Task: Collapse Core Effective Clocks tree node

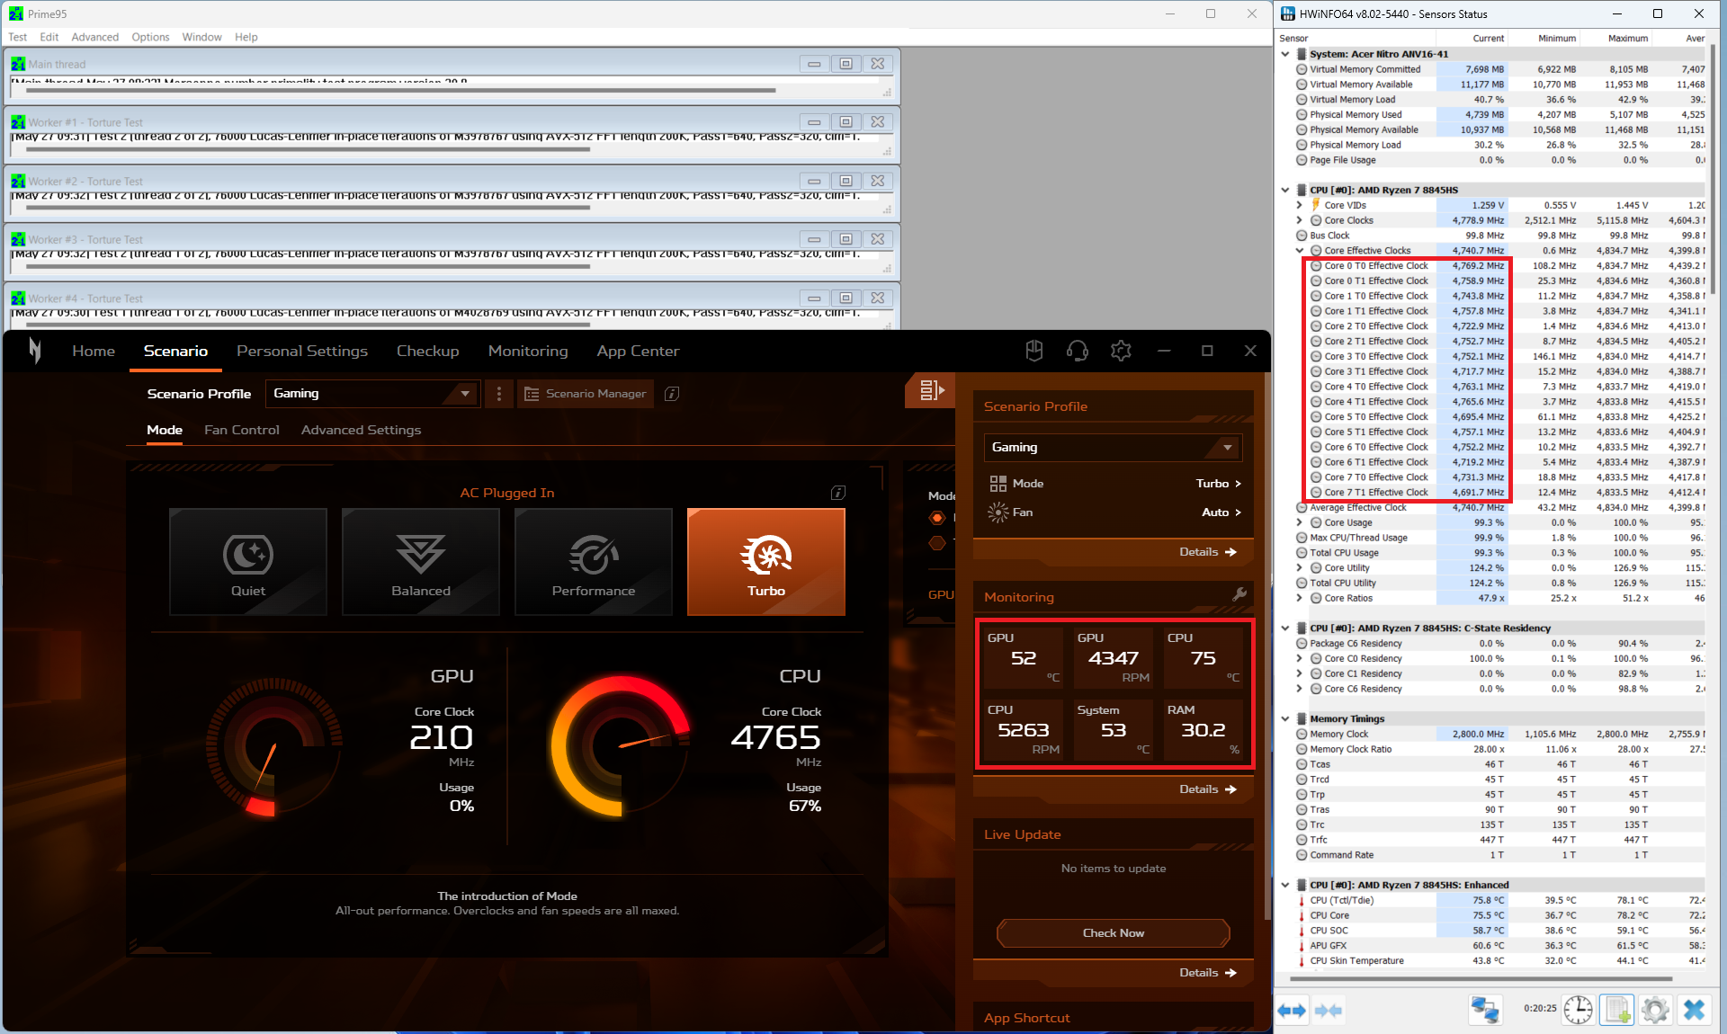Action: coord(1300,251)
